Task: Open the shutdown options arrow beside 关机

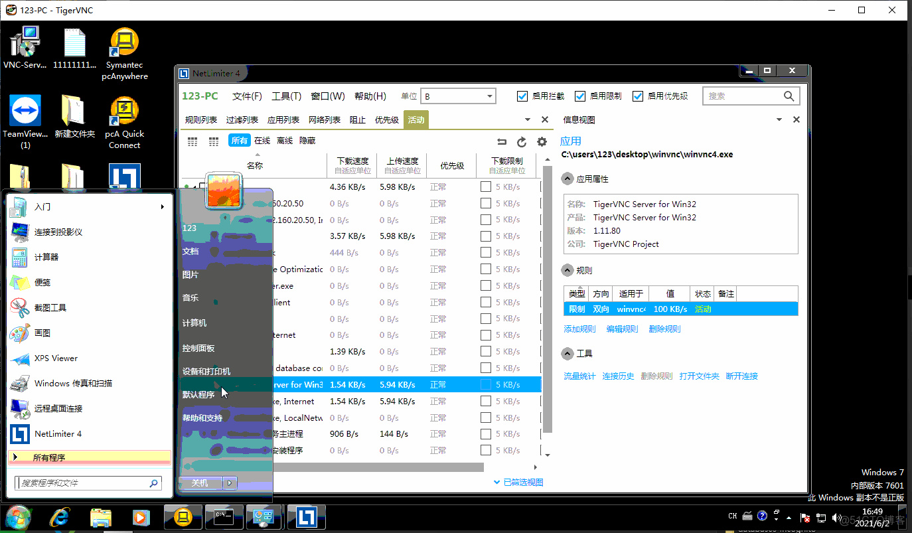Action: tap(230, 483)
